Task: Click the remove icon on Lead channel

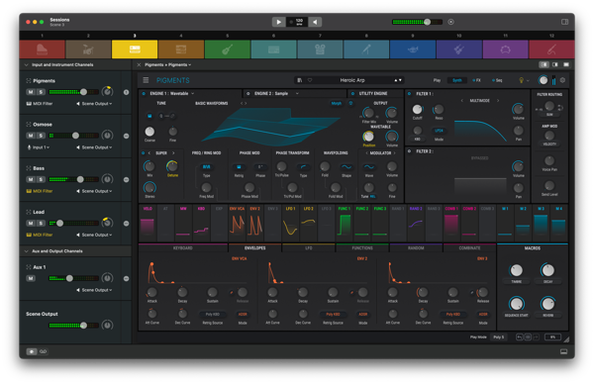Action: 126,224
